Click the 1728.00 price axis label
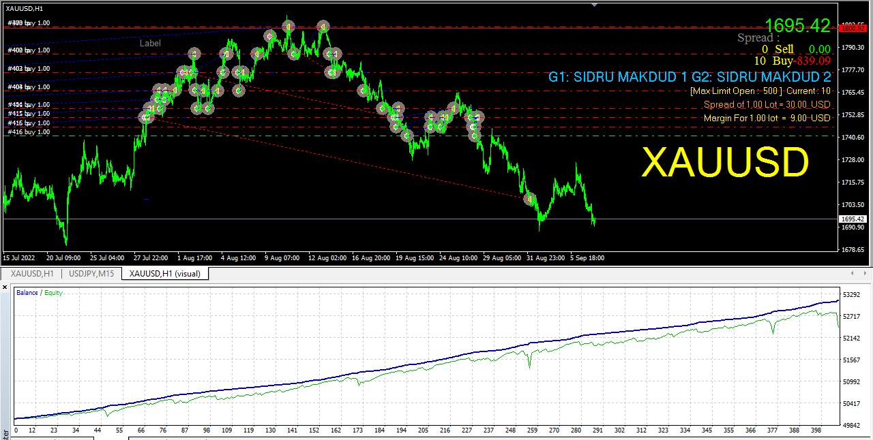The height and width of the screenshot is (440, 873). coord(853,160)
